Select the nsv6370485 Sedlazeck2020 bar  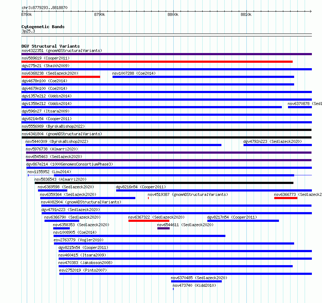coord(196,281)
